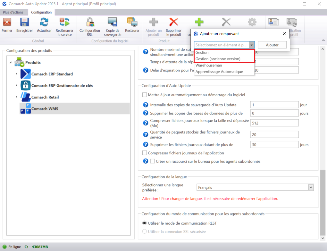The image size is (327, 251).
Task: Click the profile card ribbon icon
Action: 273,22
